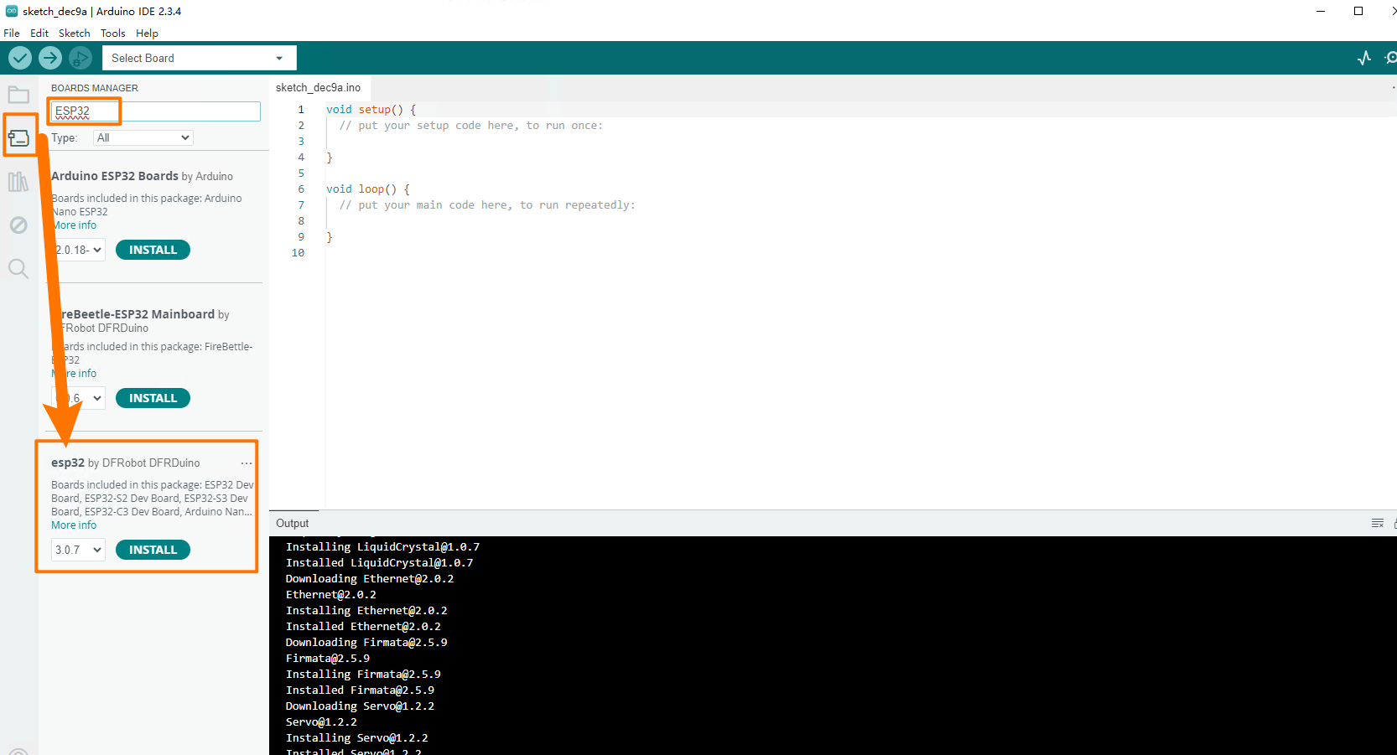
Task: Open More info for Arduino ESP32 Boards
Action: [74, 225]
